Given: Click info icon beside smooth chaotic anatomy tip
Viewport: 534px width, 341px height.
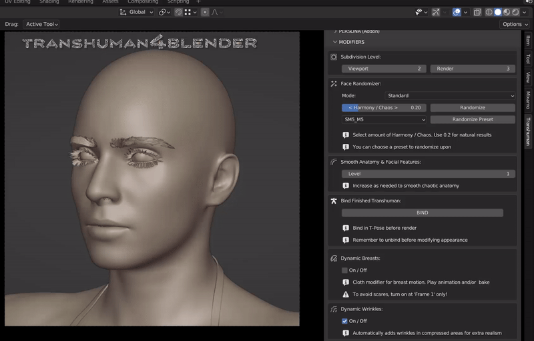Looking at the screenshot, I should (346, 186).
